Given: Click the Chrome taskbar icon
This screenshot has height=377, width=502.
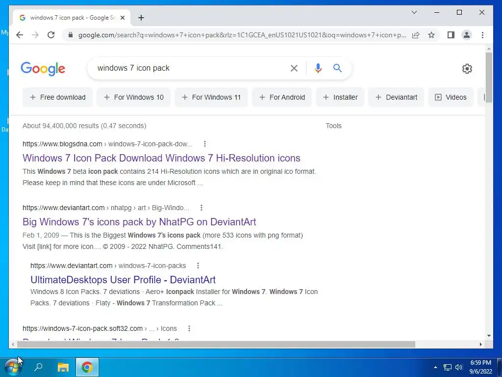Looking at the screenshot, I should (87, 367).
